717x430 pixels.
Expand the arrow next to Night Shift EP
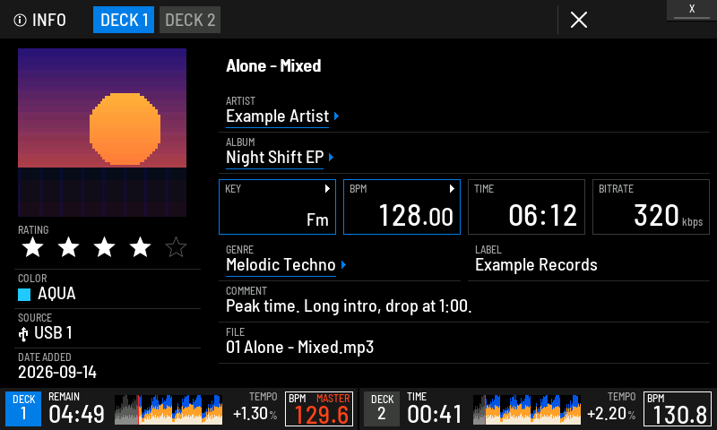click(x=331, y=157)
